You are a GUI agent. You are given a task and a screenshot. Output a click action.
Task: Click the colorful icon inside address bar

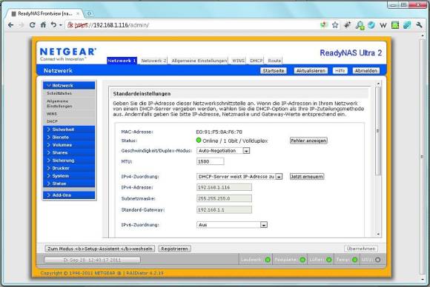pyautogui.click(x=324, y=25)
